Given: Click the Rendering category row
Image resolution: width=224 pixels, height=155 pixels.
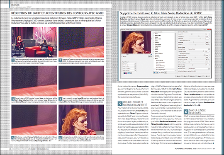Looking at the screenshot, I should pyautogui.click(x=157, y=57).
